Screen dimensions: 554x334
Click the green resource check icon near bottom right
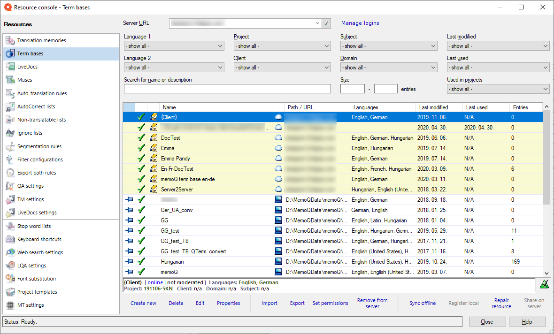(x=545, y=284)
